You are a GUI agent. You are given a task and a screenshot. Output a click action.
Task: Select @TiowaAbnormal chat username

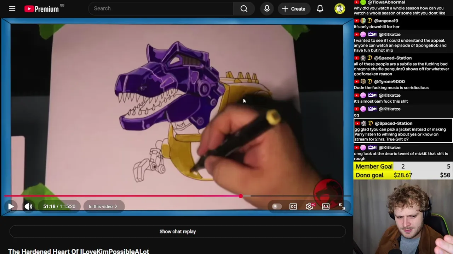pos(386,2)
